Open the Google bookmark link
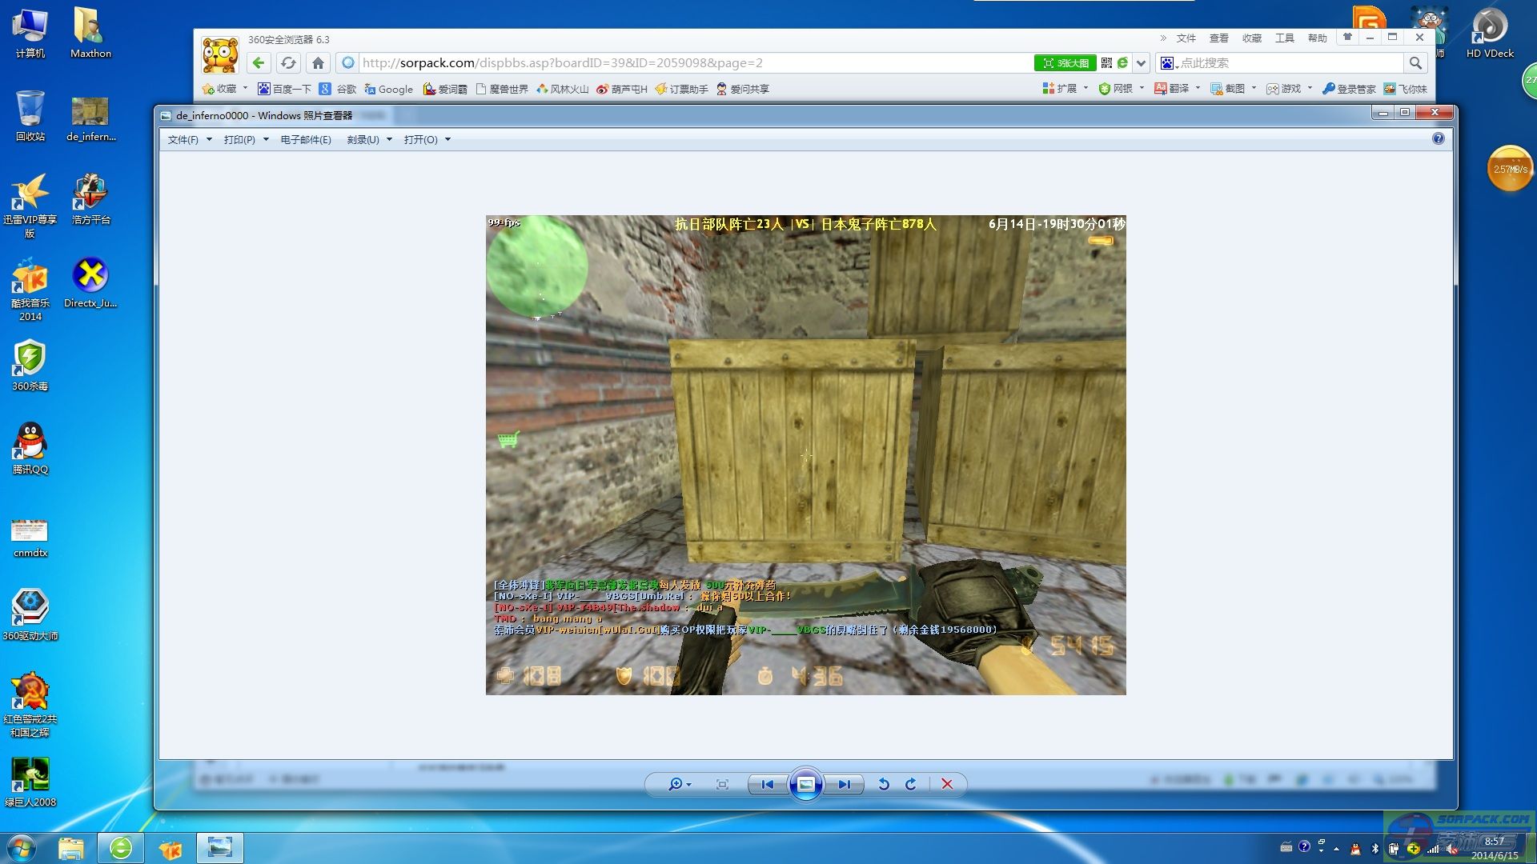The image size is (1537, 864). point(389,89)
